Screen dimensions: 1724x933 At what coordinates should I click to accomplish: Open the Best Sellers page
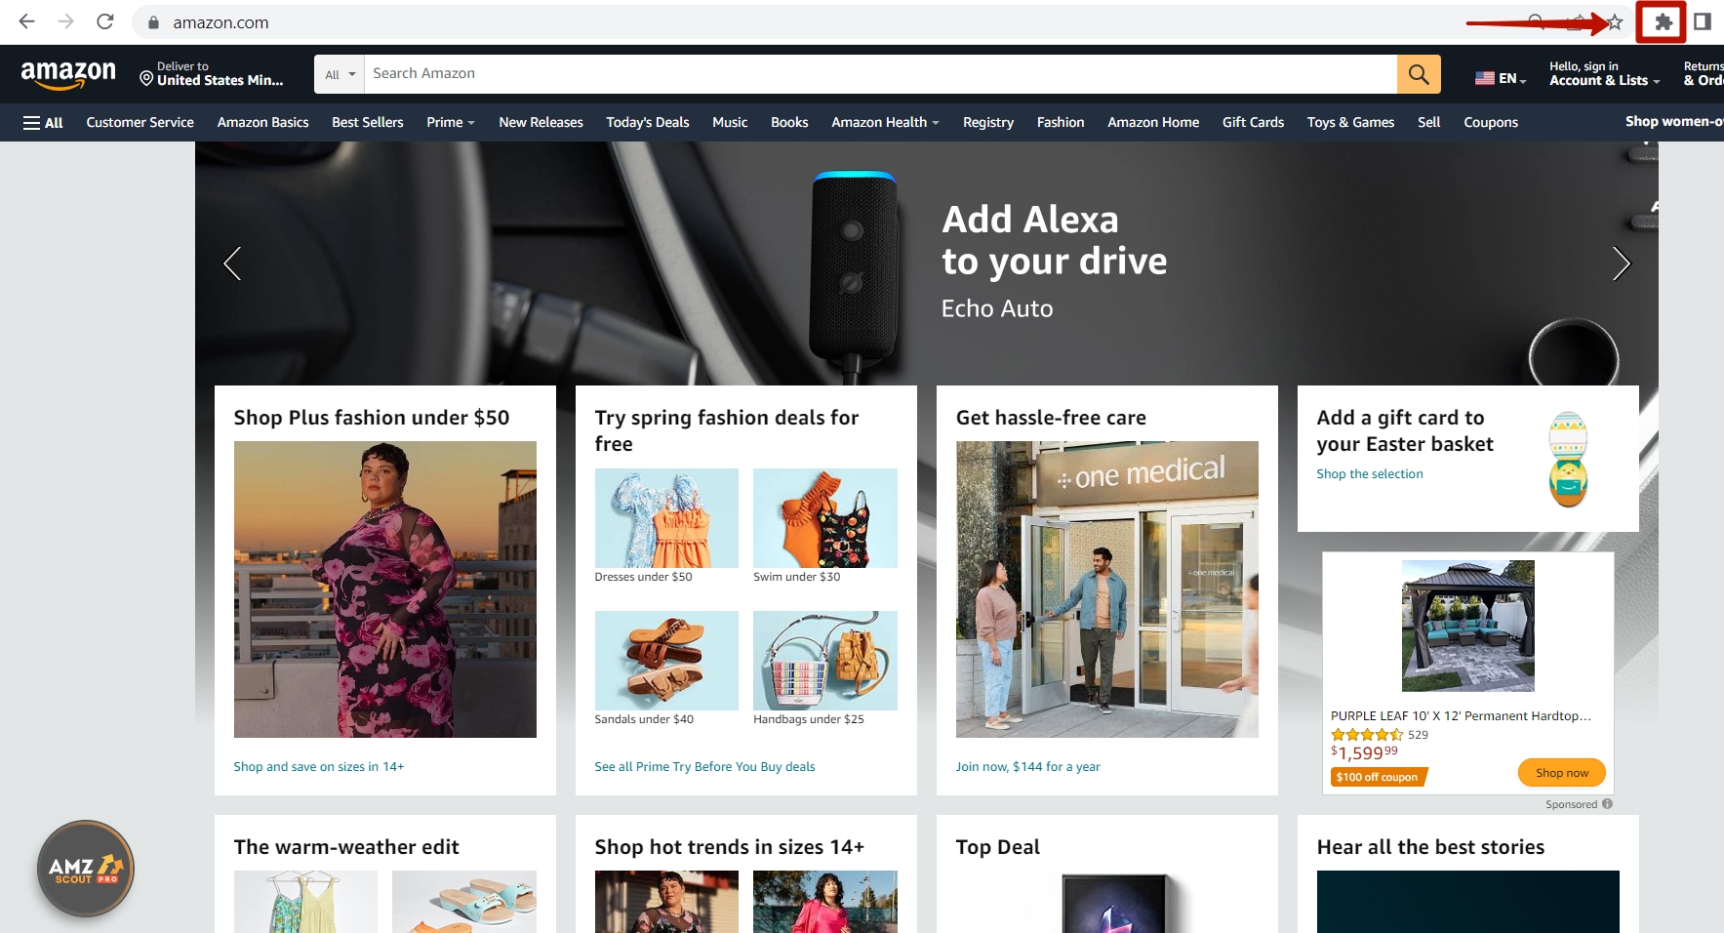coord(368,122)
